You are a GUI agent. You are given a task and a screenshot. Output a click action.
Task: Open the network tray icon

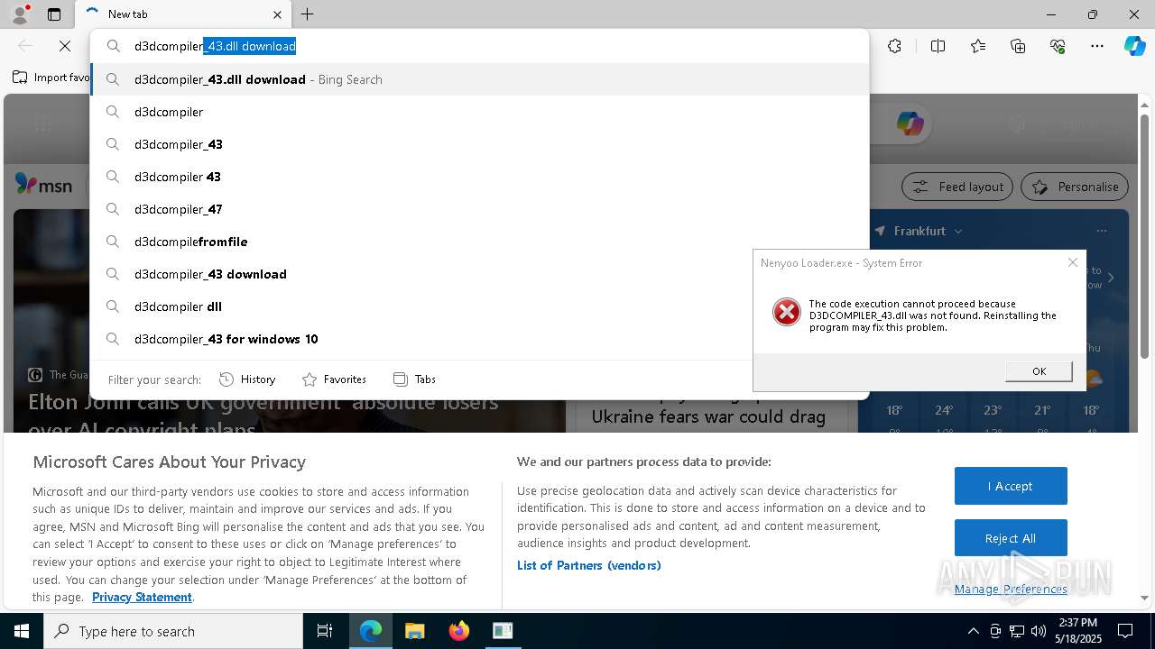click(x=1017, y=631)
